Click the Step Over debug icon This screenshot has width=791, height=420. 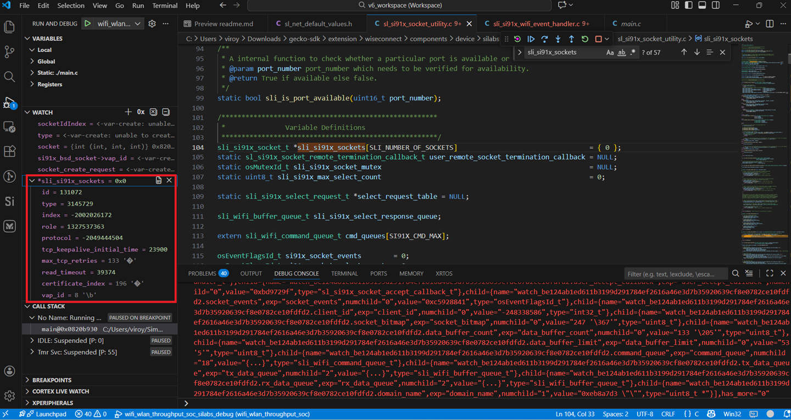(544, 39)
